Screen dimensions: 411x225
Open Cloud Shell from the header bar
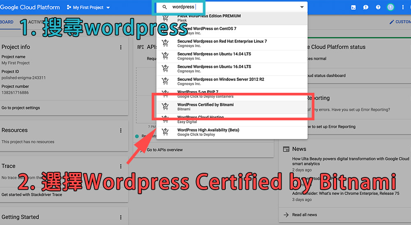353,7
